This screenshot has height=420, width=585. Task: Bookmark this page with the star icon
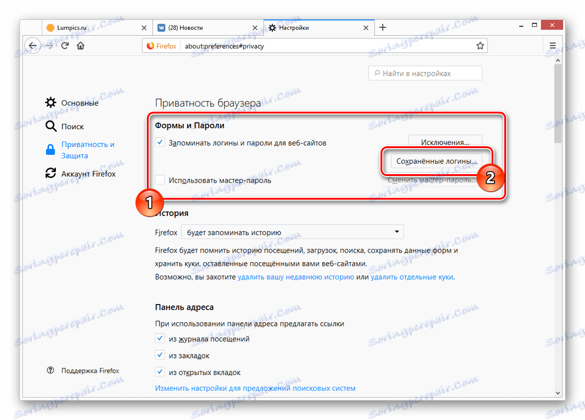click(x=480, y=46)
